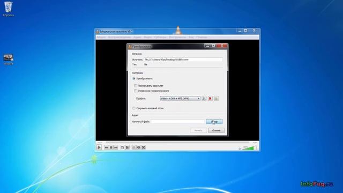
Task: Start playback with the VLC play button
Action: [x=99, y=147]
